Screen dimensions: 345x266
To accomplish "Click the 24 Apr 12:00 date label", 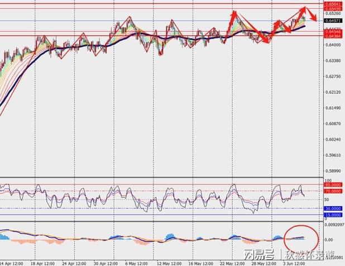I will (74, 264).
